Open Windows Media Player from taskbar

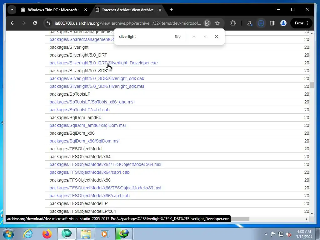[105, 234]
